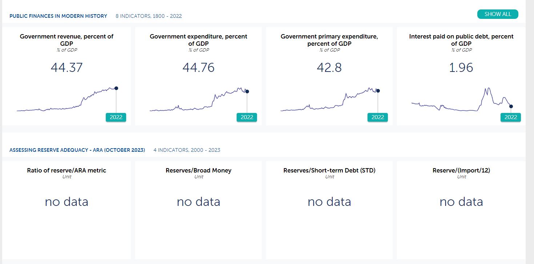Open Reserve/(Import/12) card
The height and width of the screenshot is (264, 534).
(x=461, y=170)
